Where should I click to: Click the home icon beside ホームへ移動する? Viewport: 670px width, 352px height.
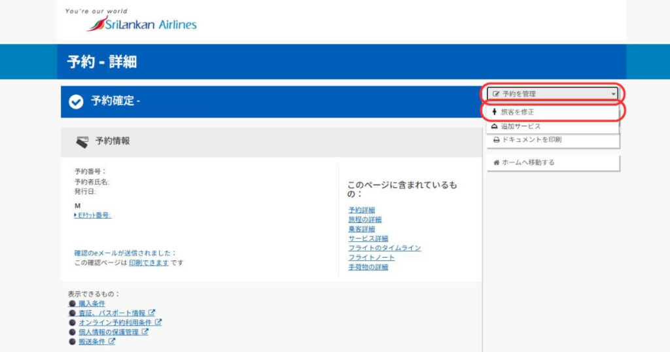tap(496, 162)
